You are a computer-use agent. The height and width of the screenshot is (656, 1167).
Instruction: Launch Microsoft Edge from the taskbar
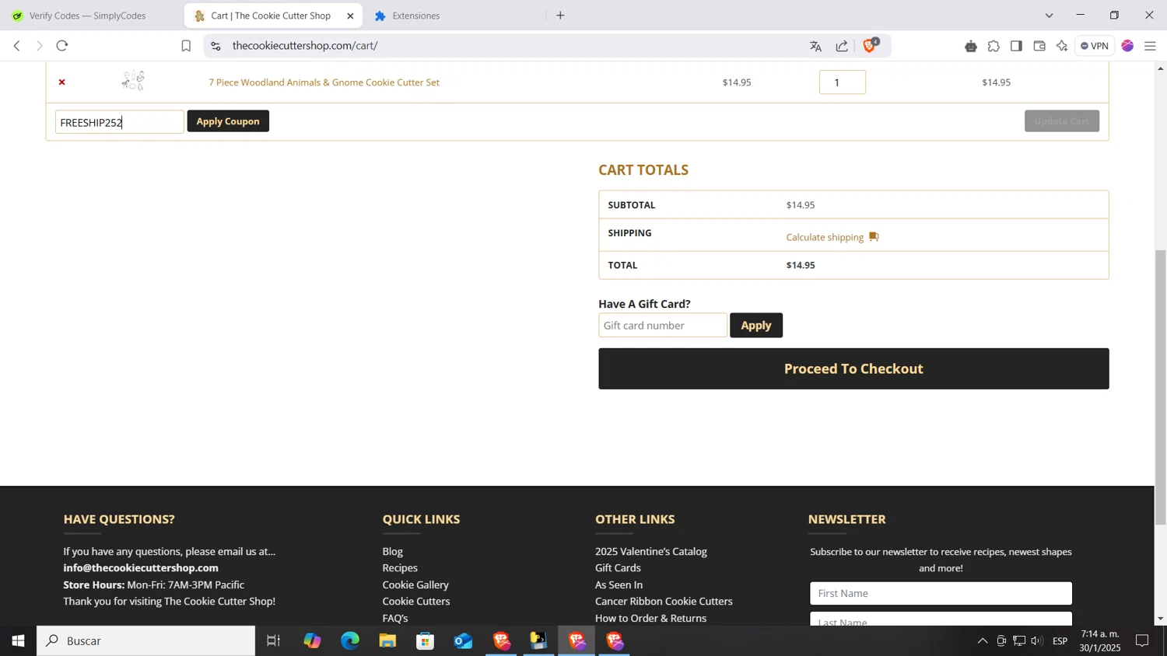pyautogui.click(x=350, y=640)
